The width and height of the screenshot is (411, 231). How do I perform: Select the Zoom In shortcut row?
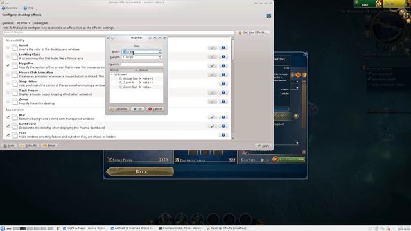(x=136, y=83)
